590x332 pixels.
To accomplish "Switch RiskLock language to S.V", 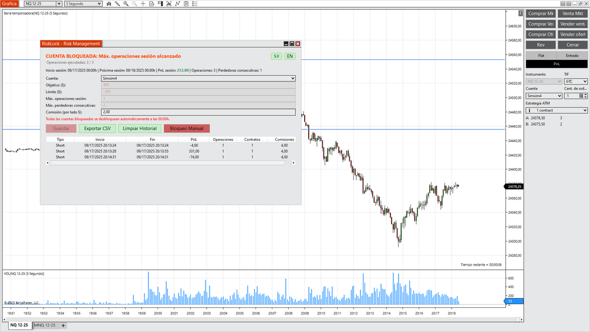I will tap(277, 56).
